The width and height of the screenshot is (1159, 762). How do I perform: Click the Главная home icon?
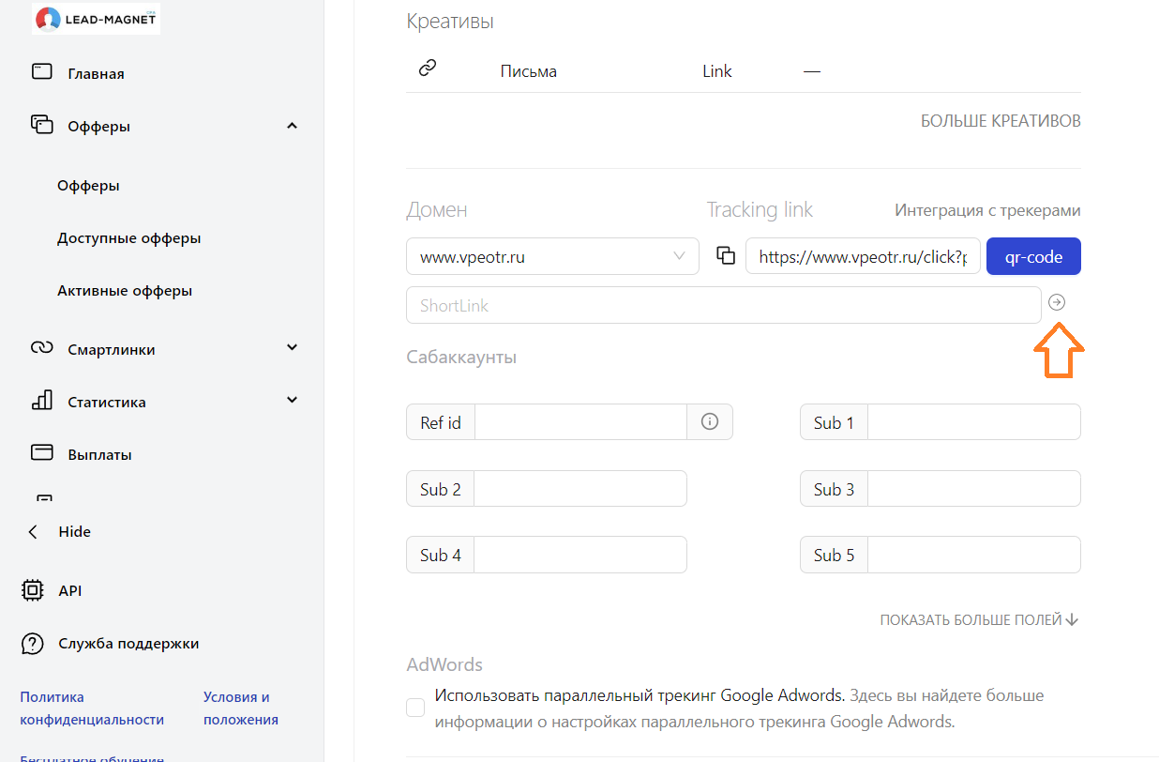41,71
